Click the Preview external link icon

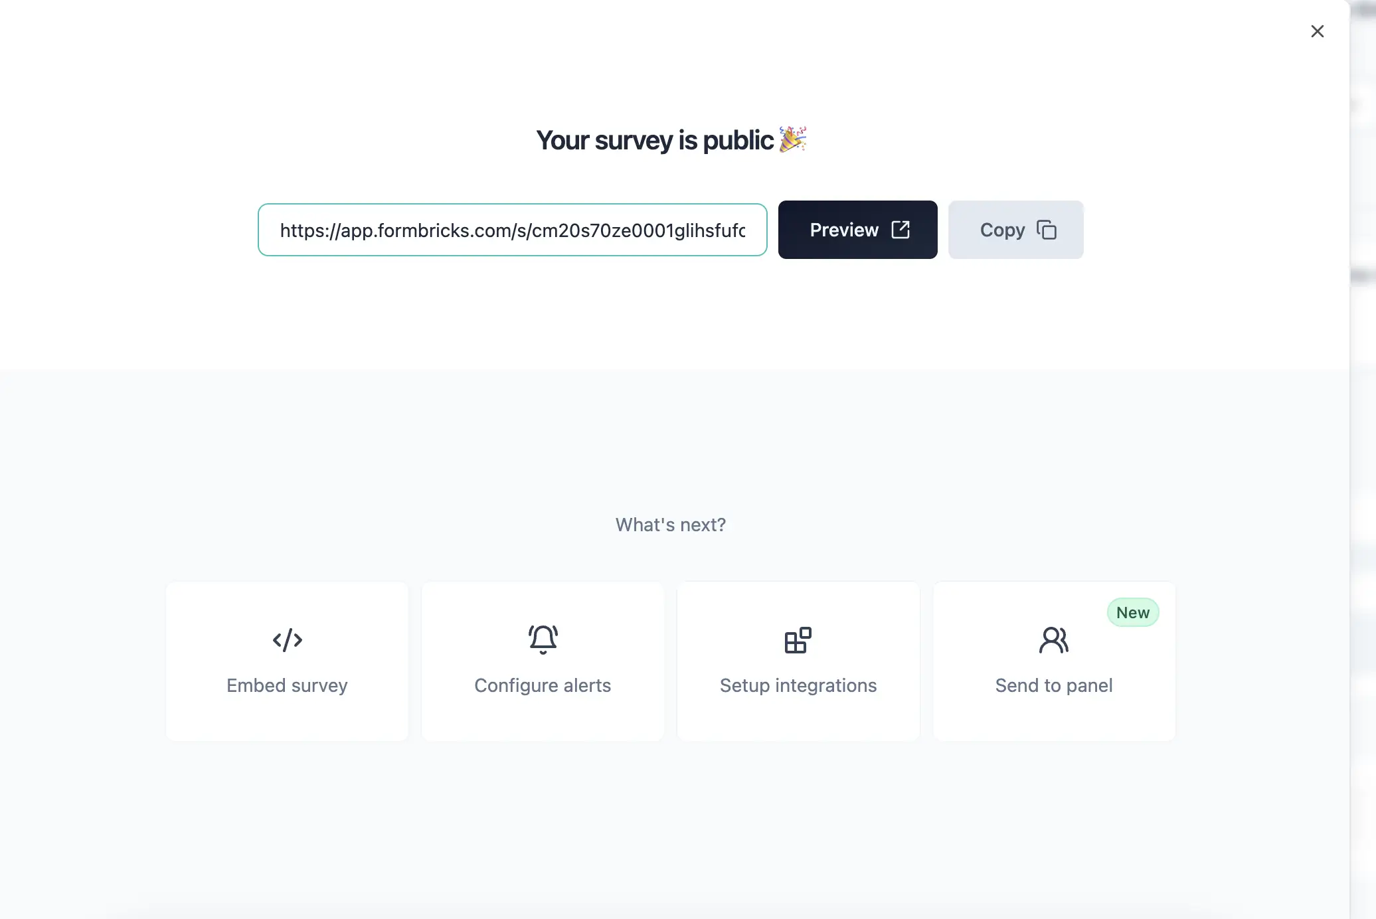point(901,230)
